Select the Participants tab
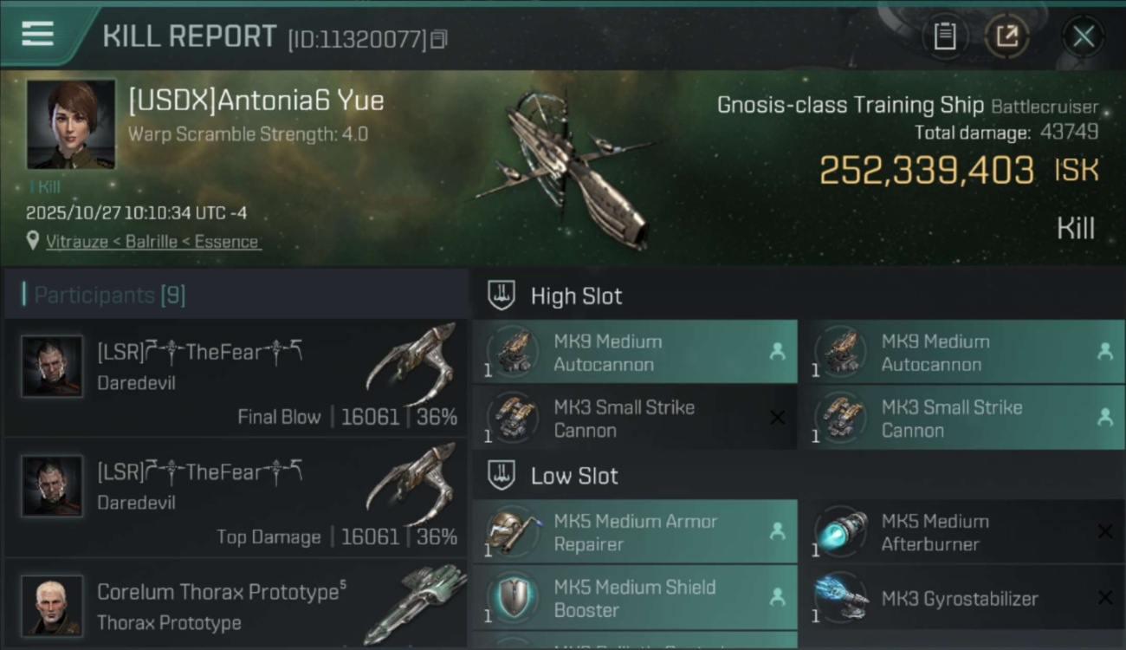The width and height of the screenshot is (1126, 650). click(x=109, y=296)
